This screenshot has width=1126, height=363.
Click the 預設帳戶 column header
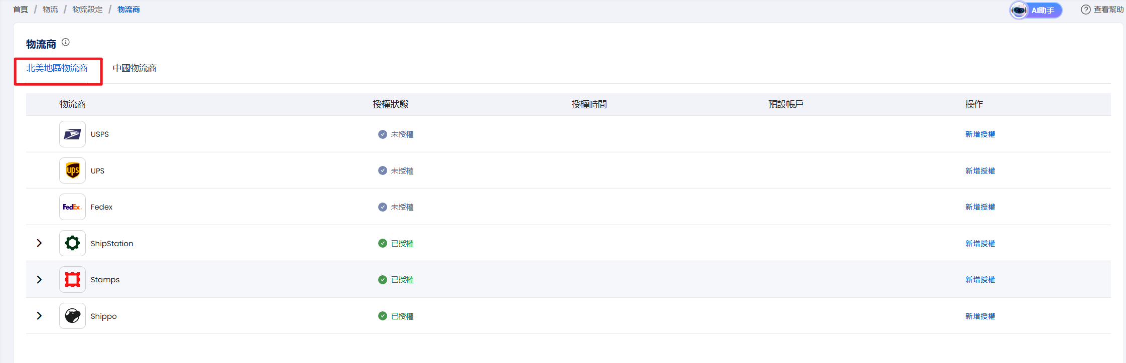tap(785, 104)
